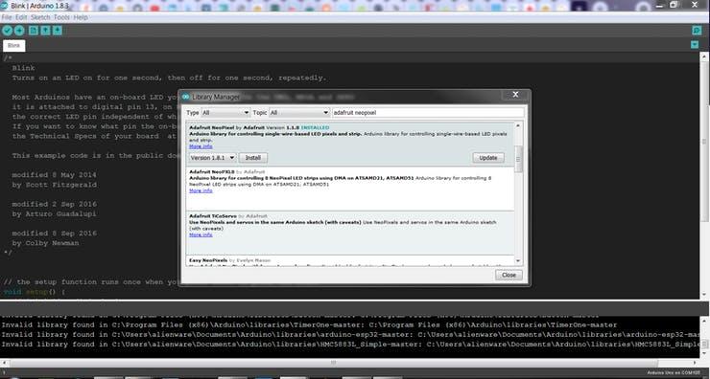Open the Edit menu
Viewport: 710px width, 379px height.
point(21,17)
